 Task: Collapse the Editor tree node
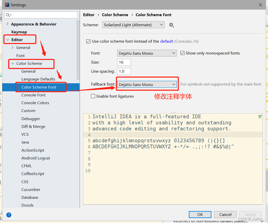(8, 40)
